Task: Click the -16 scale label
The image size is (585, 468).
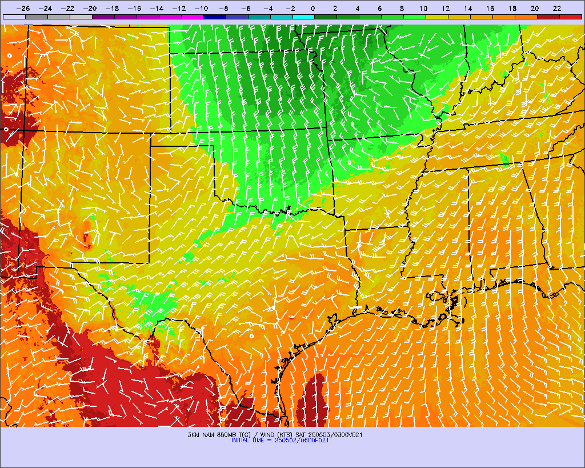Action: coord(134,8)
